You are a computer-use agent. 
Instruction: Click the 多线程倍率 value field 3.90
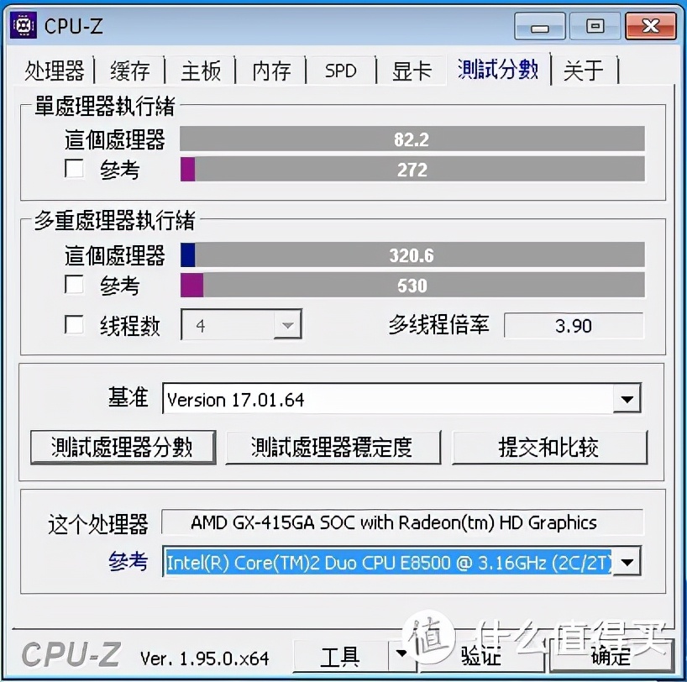[x=574, y=325]
